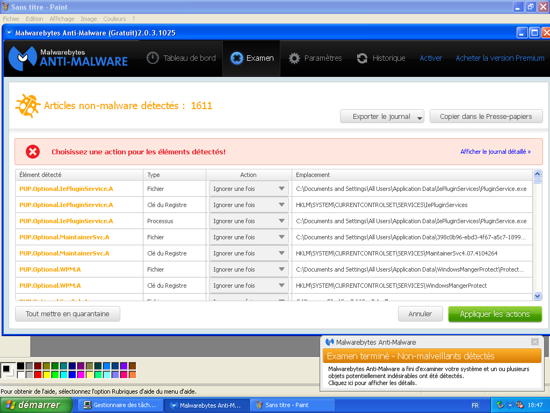
Task: Open action dropdown for MaintainerSvc Fichier row
Action: click(249, 237)
